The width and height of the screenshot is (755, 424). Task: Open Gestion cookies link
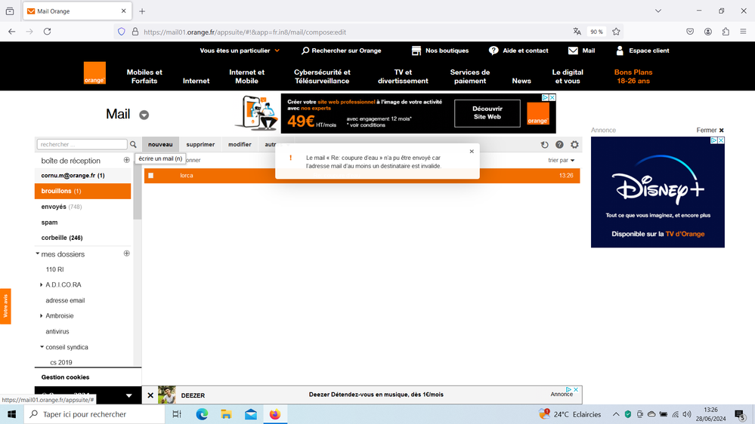(65, 377)
